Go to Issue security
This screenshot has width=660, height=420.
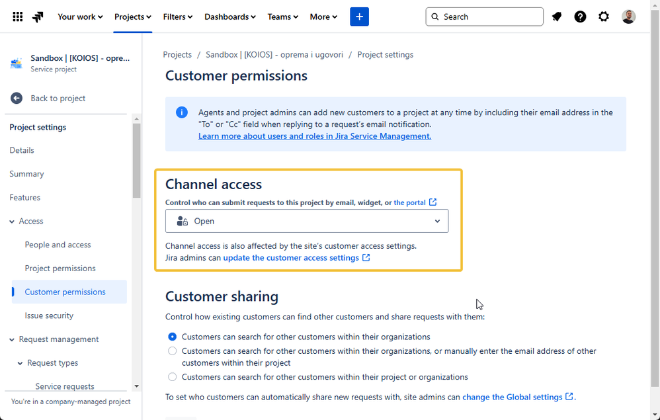[x=49, y=315]
